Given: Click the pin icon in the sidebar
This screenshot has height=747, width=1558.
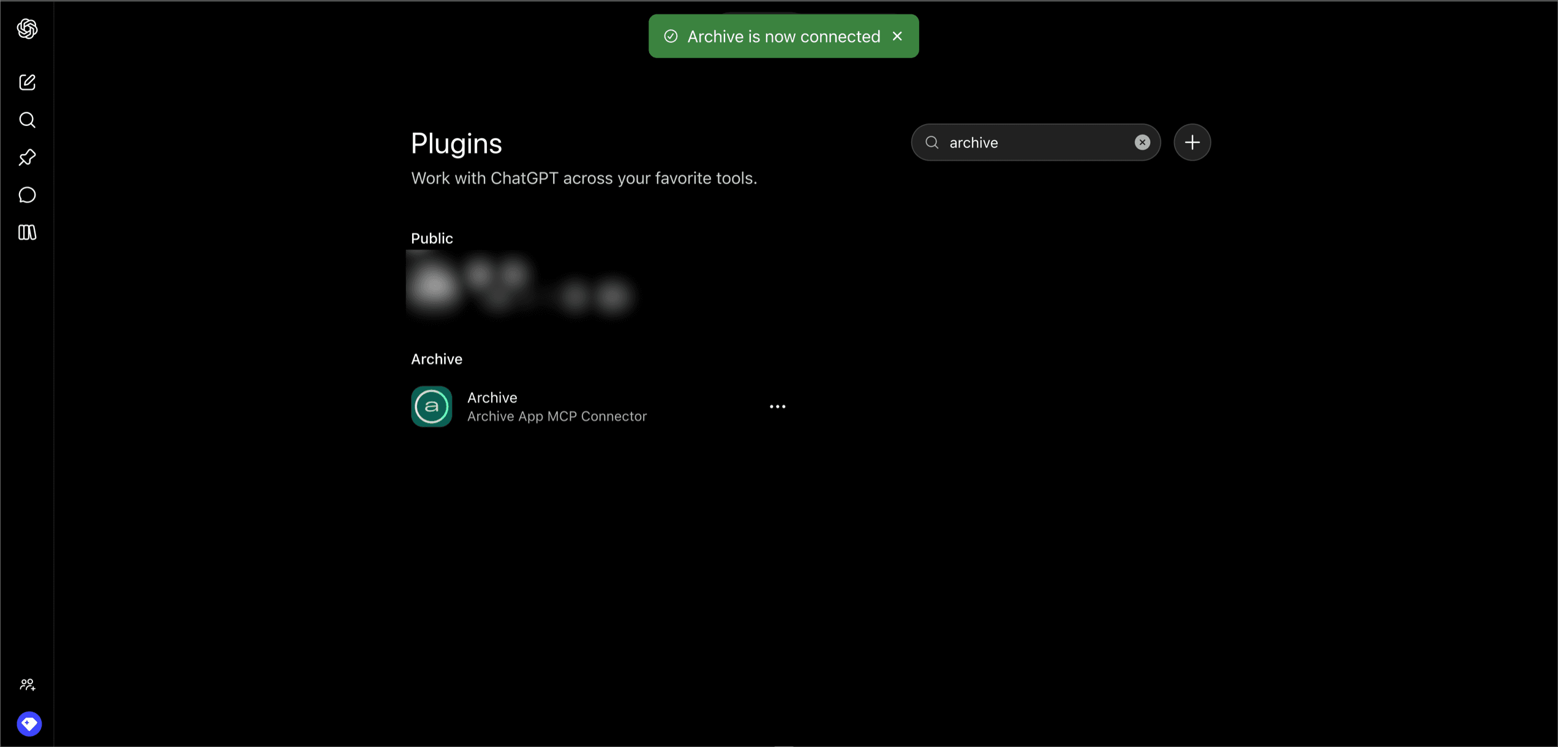Looking at the screenshot, I should (27, 157).
